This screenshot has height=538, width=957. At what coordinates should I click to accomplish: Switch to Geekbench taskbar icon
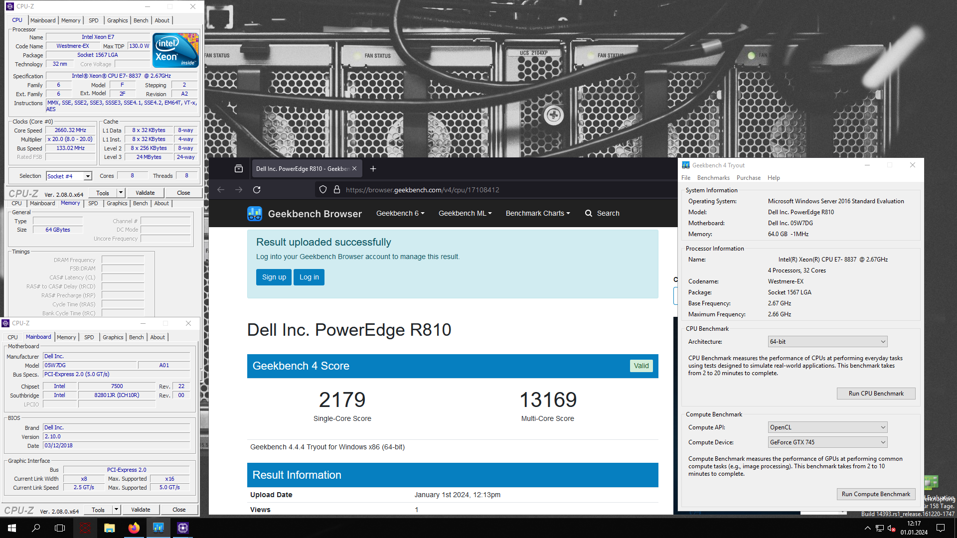[x=159, y=528]
